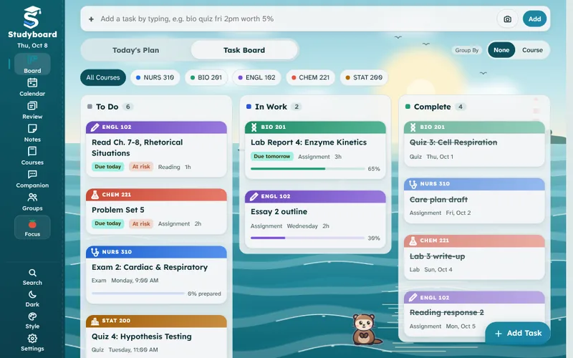This screenshot has width=573, height=358.
Task: Open the Groups sidebar icon
Action: coord(32,198)
